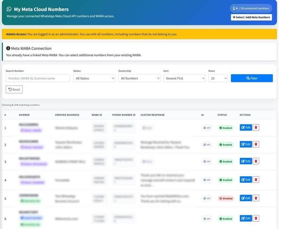
Task: Click the Meta WABA Connection info icon
Action: pyautogui.click(x=8, y=48)
